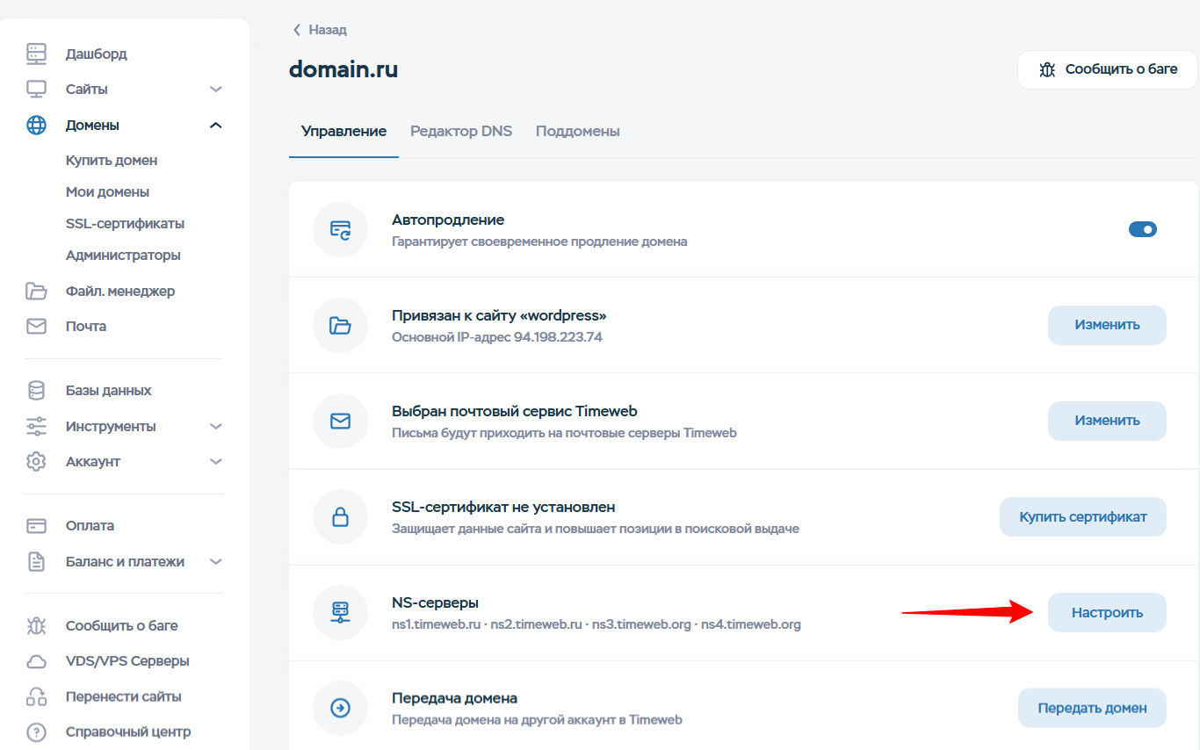Click the NS-серверы server icon
The image size is (1200, 750).
340,613
